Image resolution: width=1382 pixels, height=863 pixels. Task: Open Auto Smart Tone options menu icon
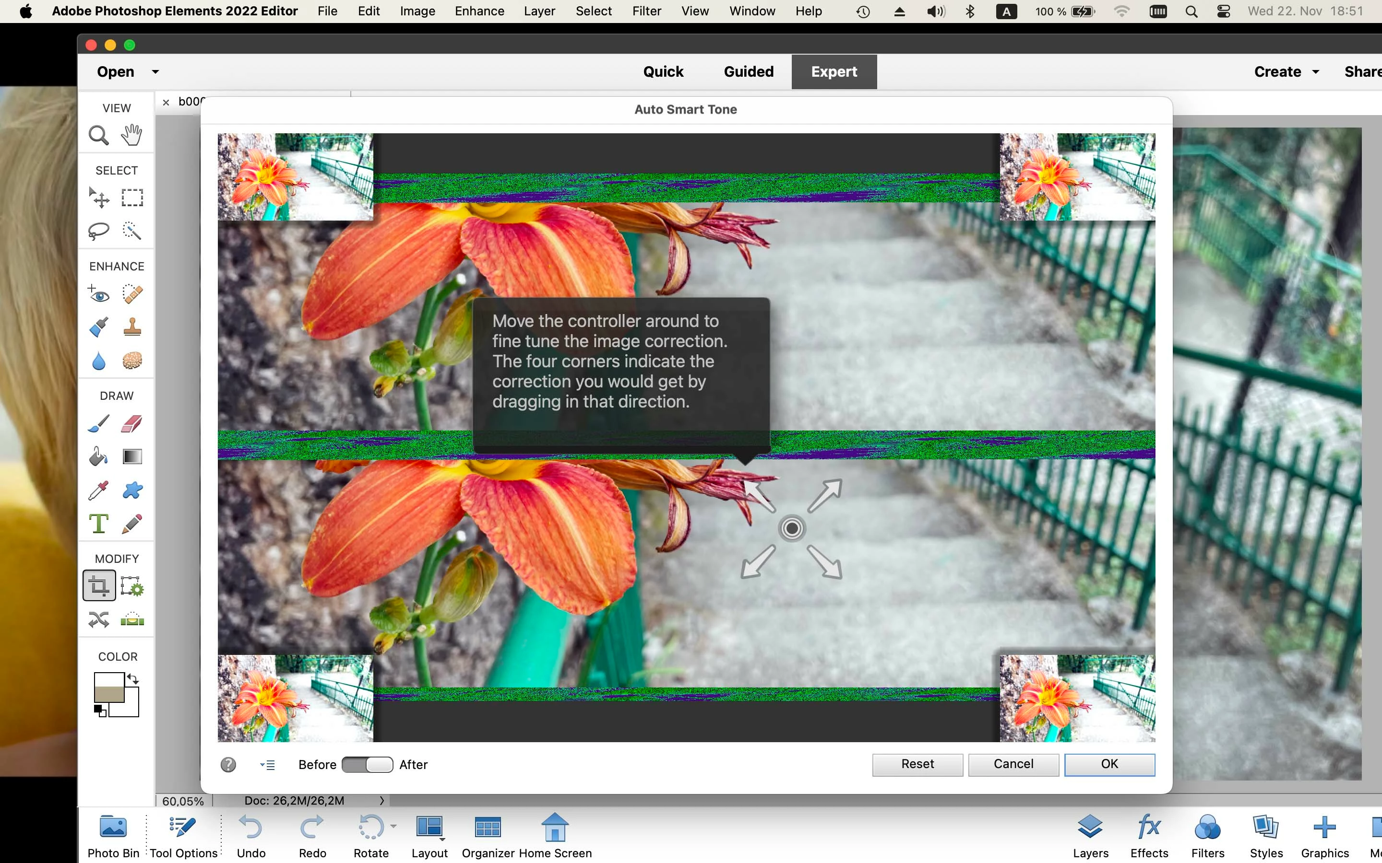(x=267, y=765)
